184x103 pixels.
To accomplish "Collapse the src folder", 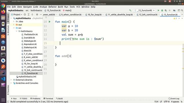I will [14, 28].
